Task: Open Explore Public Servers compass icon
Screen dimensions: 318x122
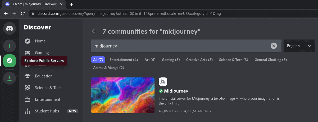Action: tap(10, 61)
